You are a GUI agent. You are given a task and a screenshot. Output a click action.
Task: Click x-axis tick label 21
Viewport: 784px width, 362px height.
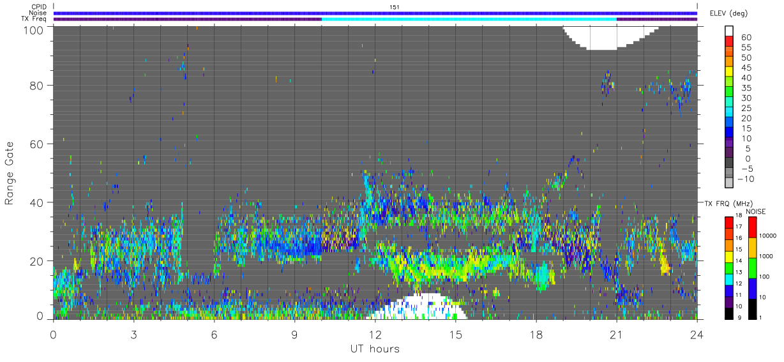coord(617,334)
